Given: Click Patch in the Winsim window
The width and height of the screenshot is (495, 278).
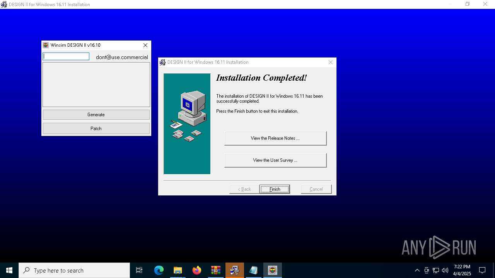Looking at the screenshot, I should (96, 129).
